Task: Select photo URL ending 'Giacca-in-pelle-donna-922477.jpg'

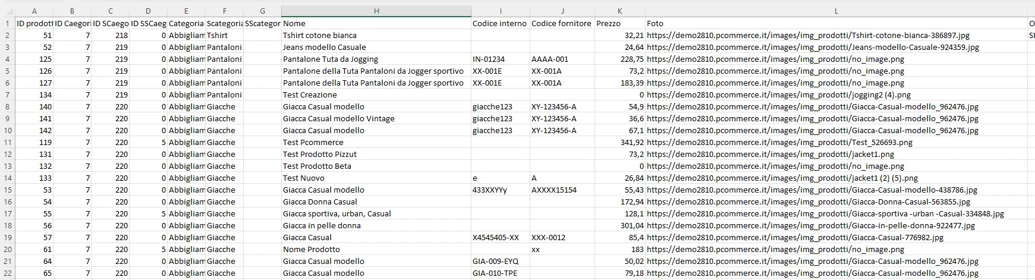Action: (x=836, y=225)
